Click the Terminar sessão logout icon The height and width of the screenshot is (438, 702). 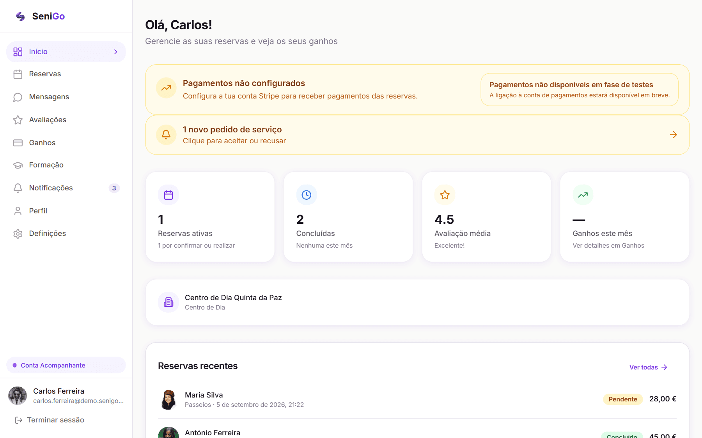(x=18, y=420)
